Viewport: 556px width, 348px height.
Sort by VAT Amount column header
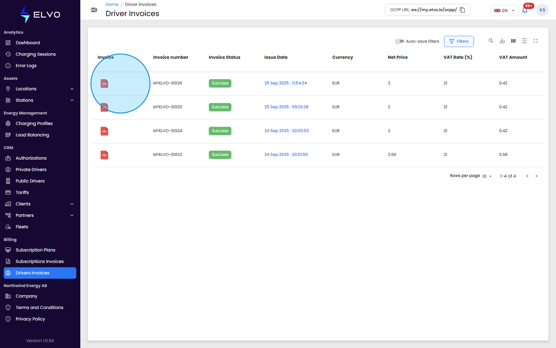(x=513, y=57)
